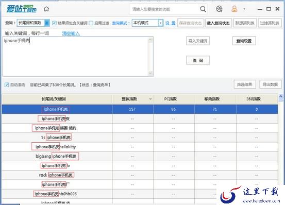The width and height of the screenshot is (285, 205).
Task: Toggle the 自动滚动 checkbox
Action: 7,84
